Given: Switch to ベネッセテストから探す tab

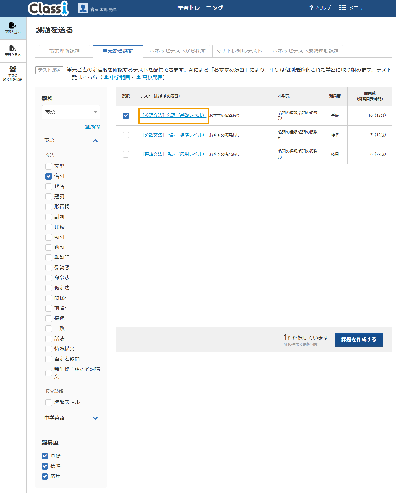Looking at the screenshot, I should pos(178,51).
